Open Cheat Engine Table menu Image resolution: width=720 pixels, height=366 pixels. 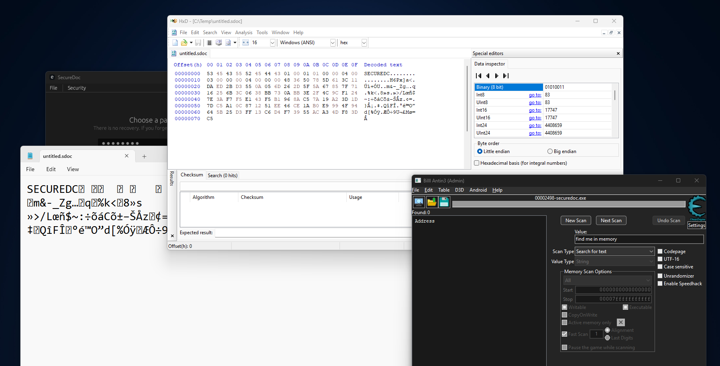pos(443,190)
